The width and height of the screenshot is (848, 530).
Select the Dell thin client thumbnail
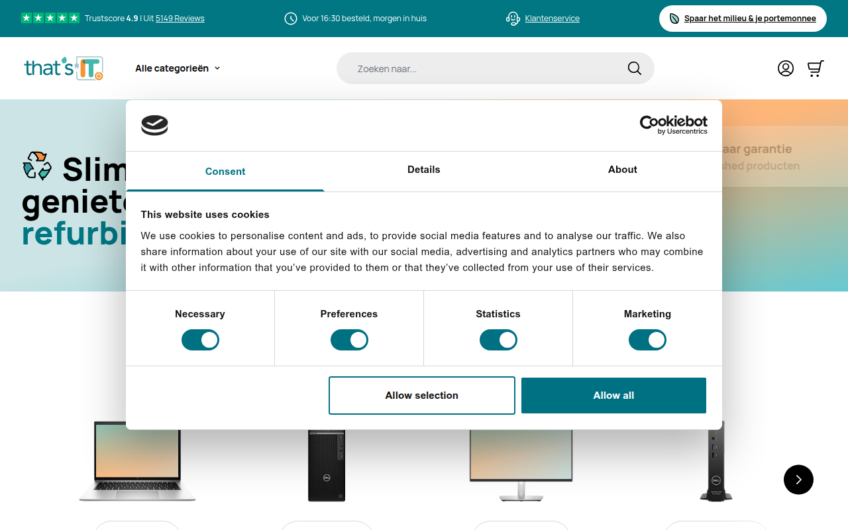click(716, 461)
